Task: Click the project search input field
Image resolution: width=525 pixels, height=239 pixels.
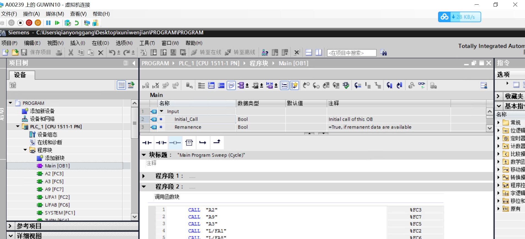Action: point(351,53)
